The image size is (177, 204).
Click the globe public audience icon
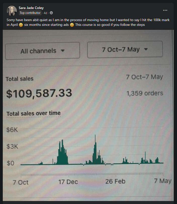[x=51, y=13]
